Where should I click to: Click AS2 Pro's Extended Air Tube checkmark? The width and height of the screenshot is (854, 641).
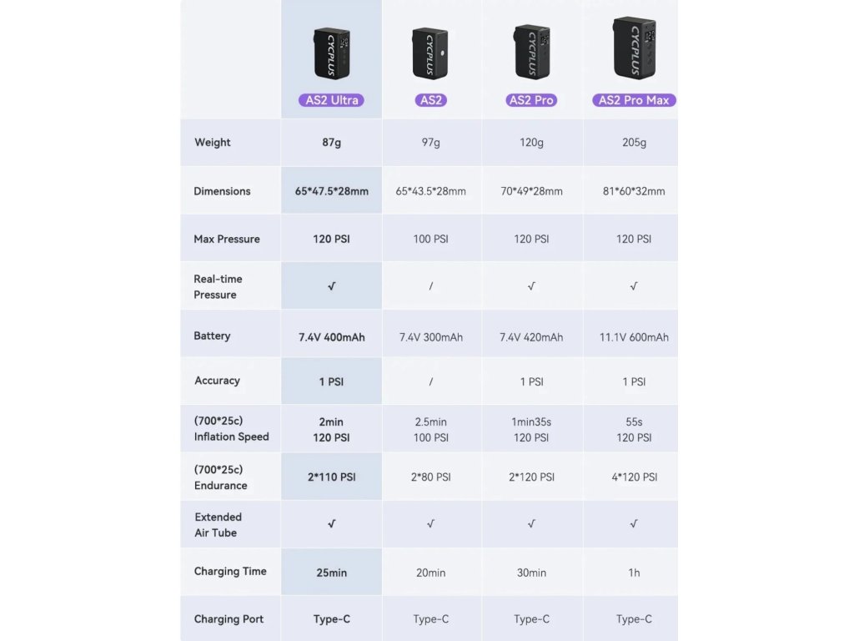coord(531,524)
